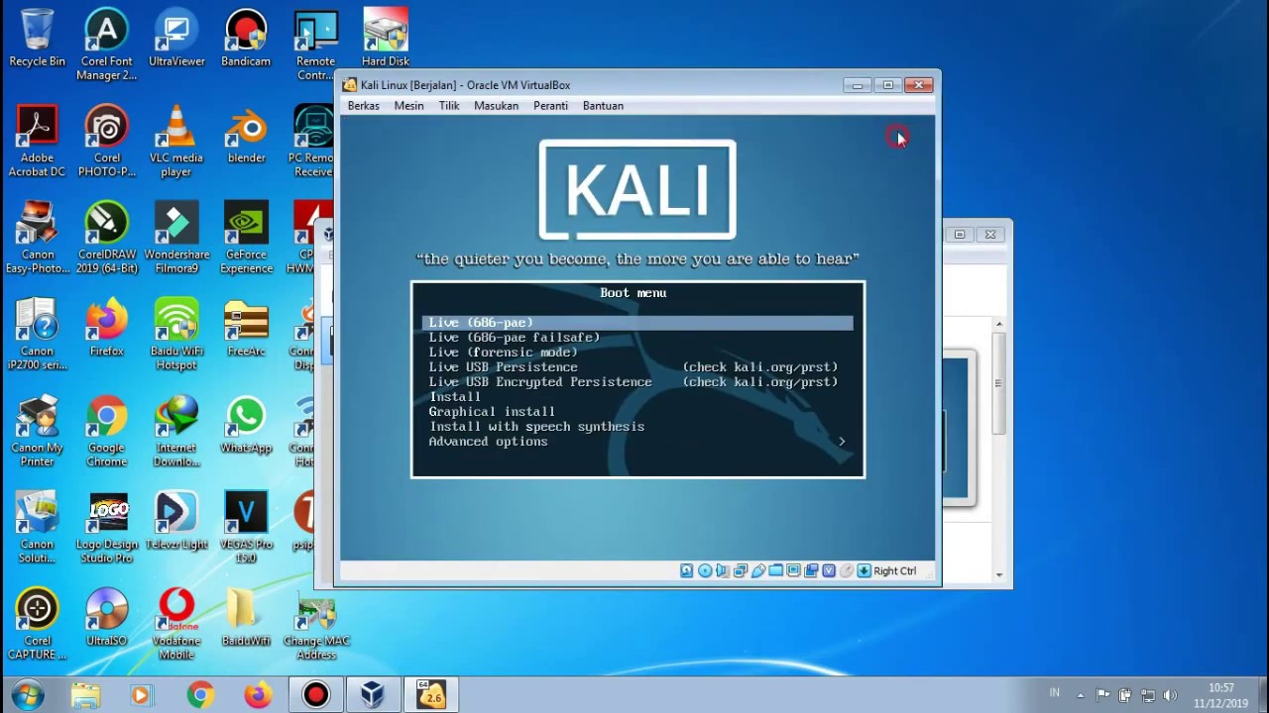The width and height of the screenshot is (1269, 713).
Task: Select Install with speech synthesis entry
Action: (637, 427)
